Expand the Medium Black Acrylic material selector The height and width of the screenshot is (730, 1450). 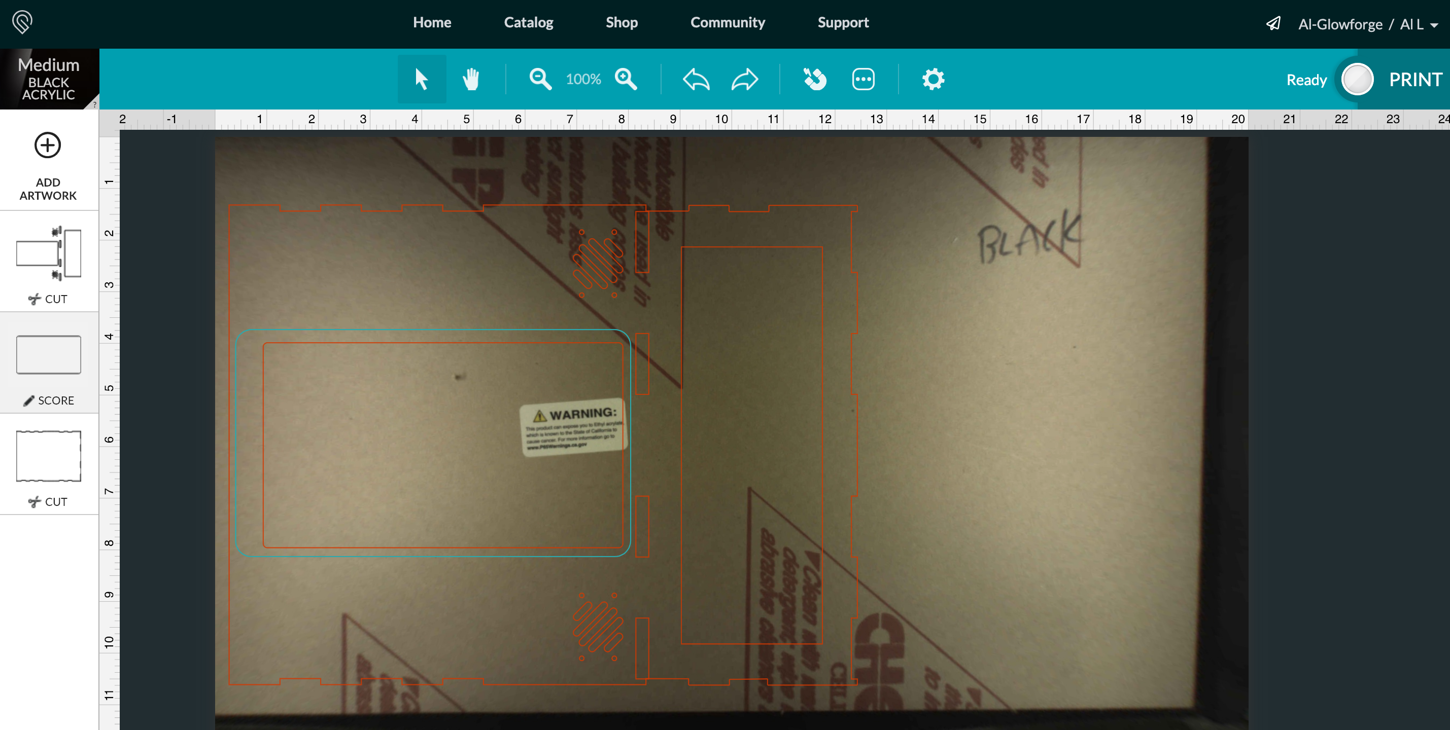50,79
